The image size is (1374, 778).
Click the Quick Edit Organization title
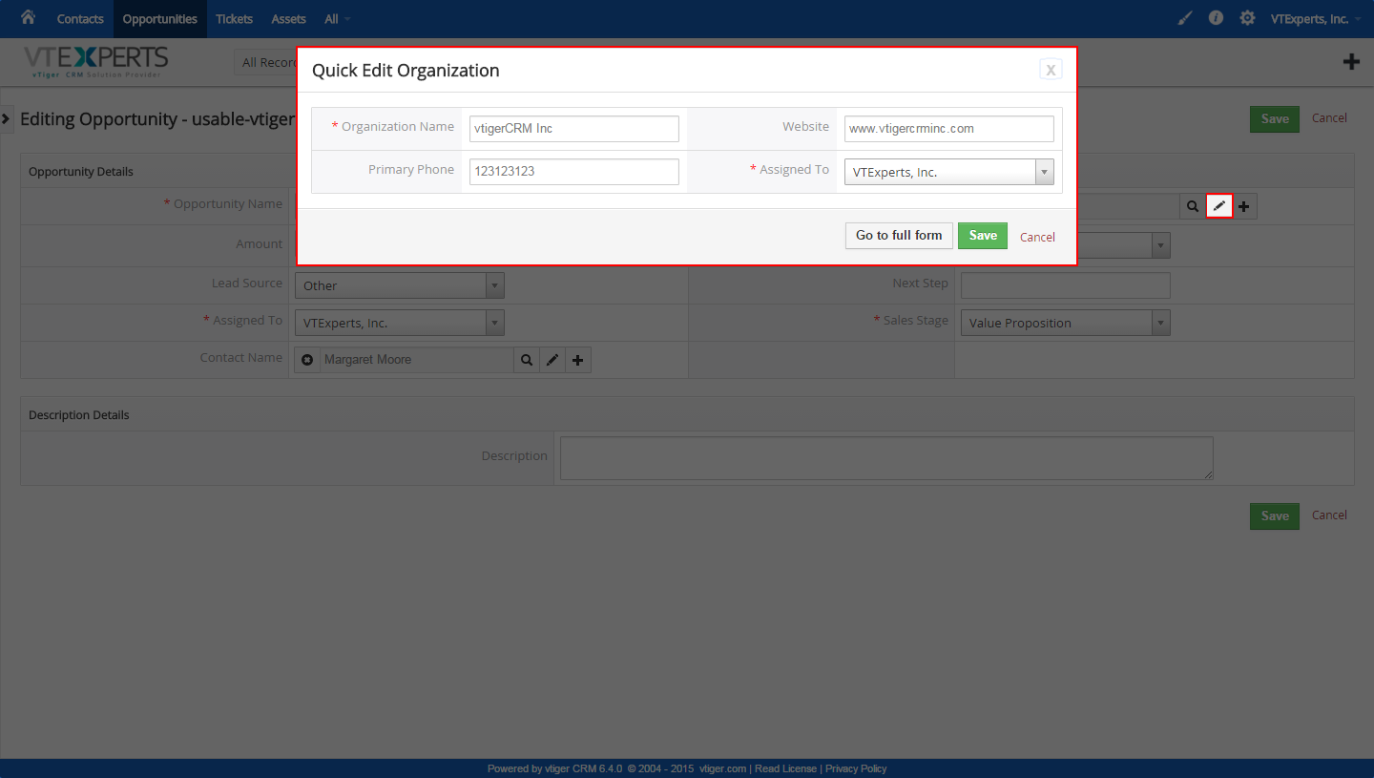(x=406, y=71)
